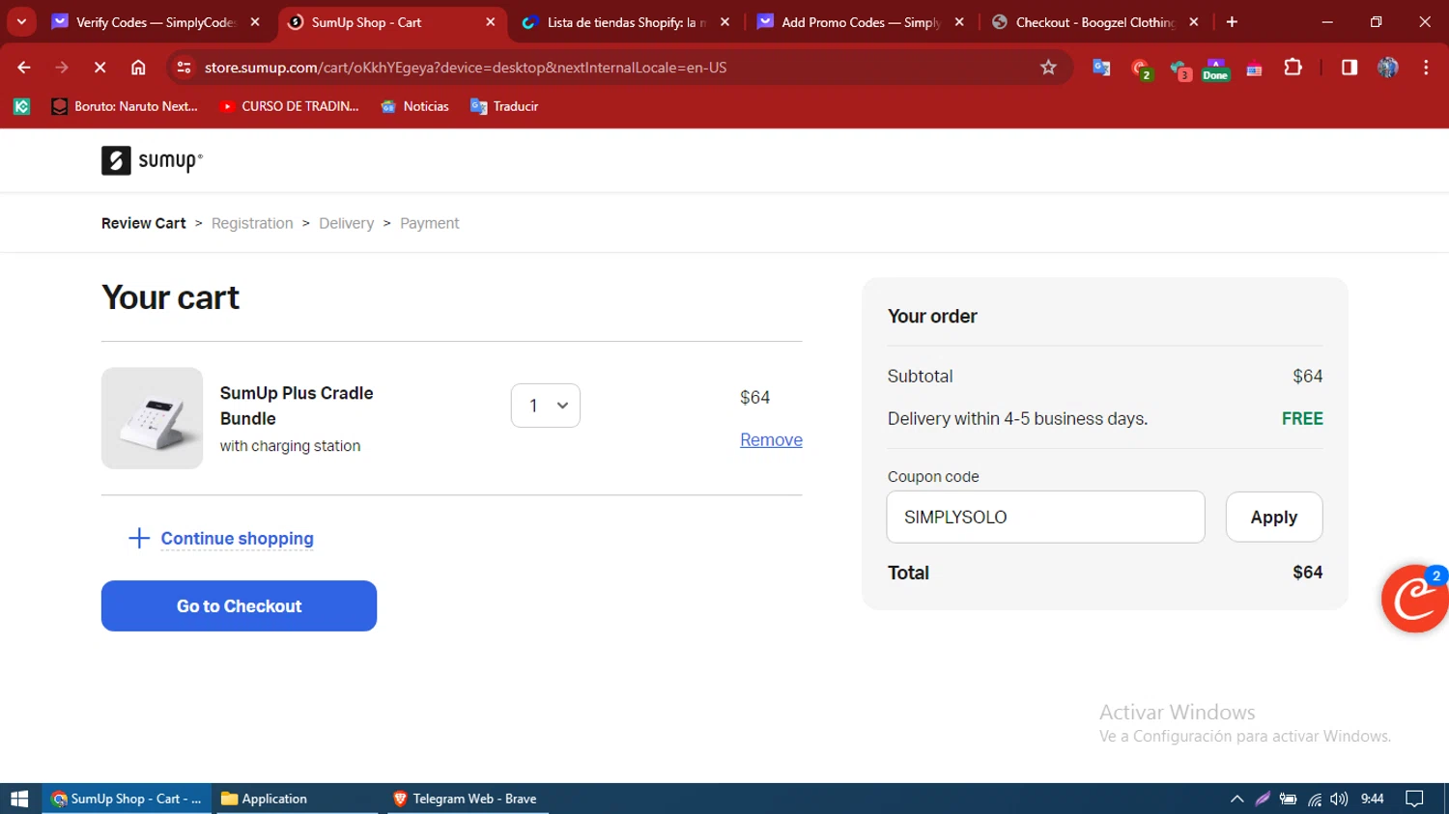Bookmark this page with the star icon
This screenshot has height=814, width=1449.
(1048, 68)
